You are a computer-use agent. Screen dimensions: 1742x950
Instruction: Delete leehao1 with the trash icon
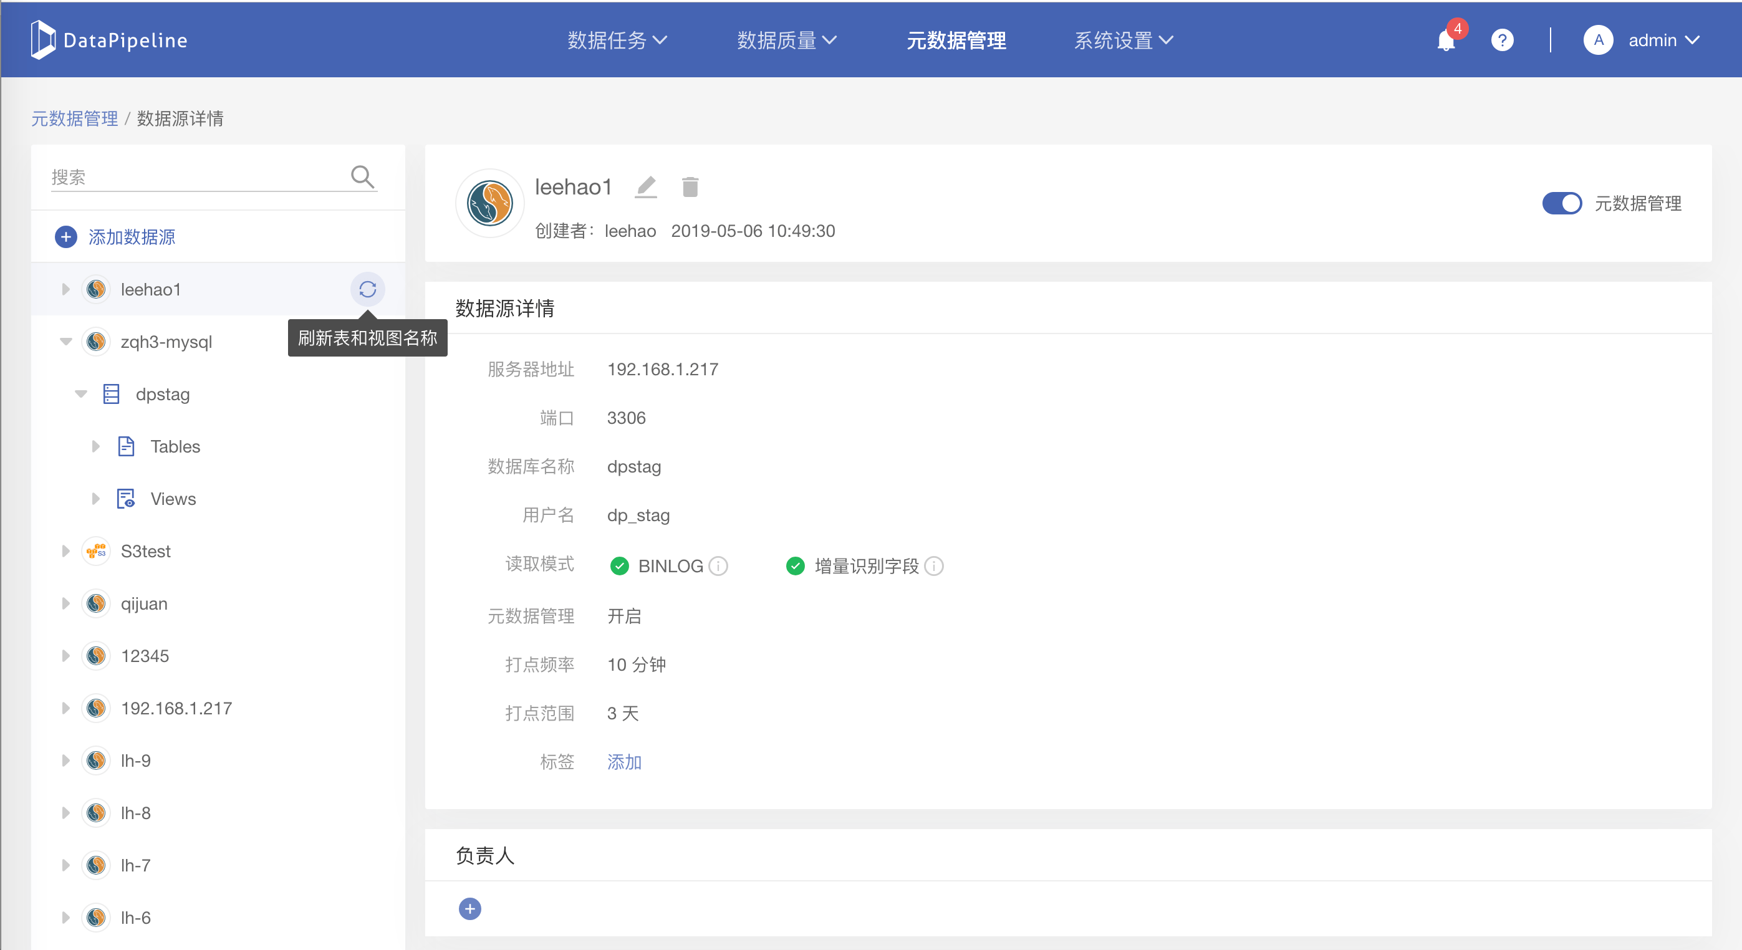coord(690,186)
